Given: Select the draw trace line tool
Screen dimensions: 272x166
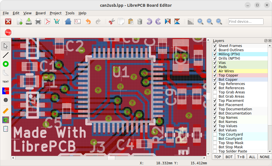Looking at the screenshot, I should [6, 55].
